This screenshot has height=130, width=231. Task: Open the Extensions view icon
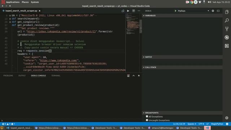pos(227,46)
